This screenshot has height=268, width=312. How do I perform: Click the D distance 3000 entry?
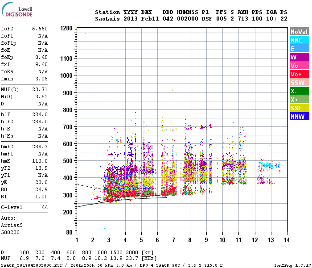(x=132, y=252)
